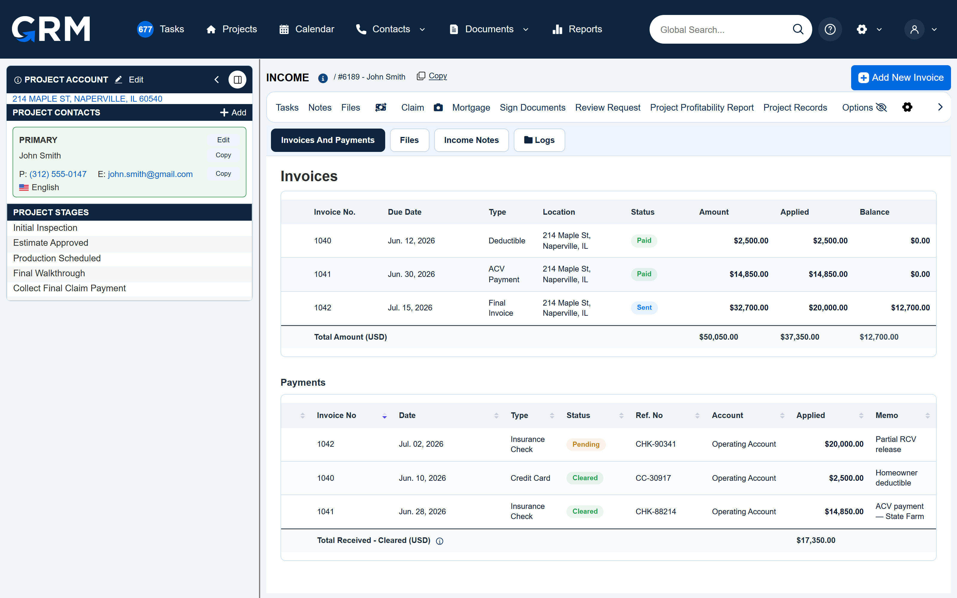Viewport: 957px width, 598px height.
Task: Click the Global Search magnifier icon
Action: click(x=798, y=29)
